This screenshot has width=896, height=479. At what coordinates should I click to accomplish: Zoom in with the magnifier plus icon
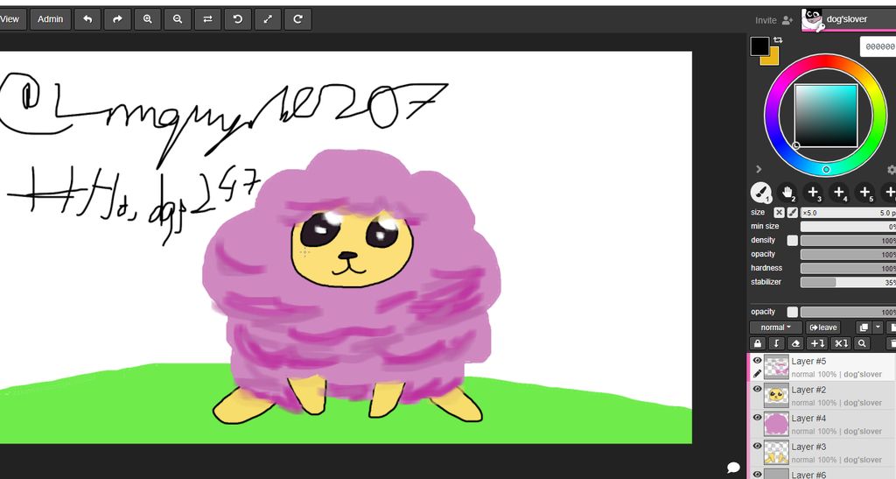147,19
